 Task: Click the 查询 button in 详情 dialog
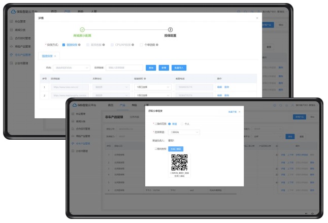click(x=151, y=68)
